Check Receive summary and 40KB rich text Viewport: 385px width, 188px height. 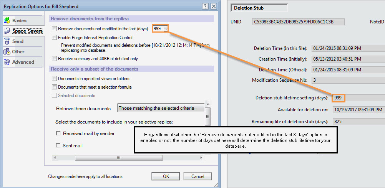point(54,59)
